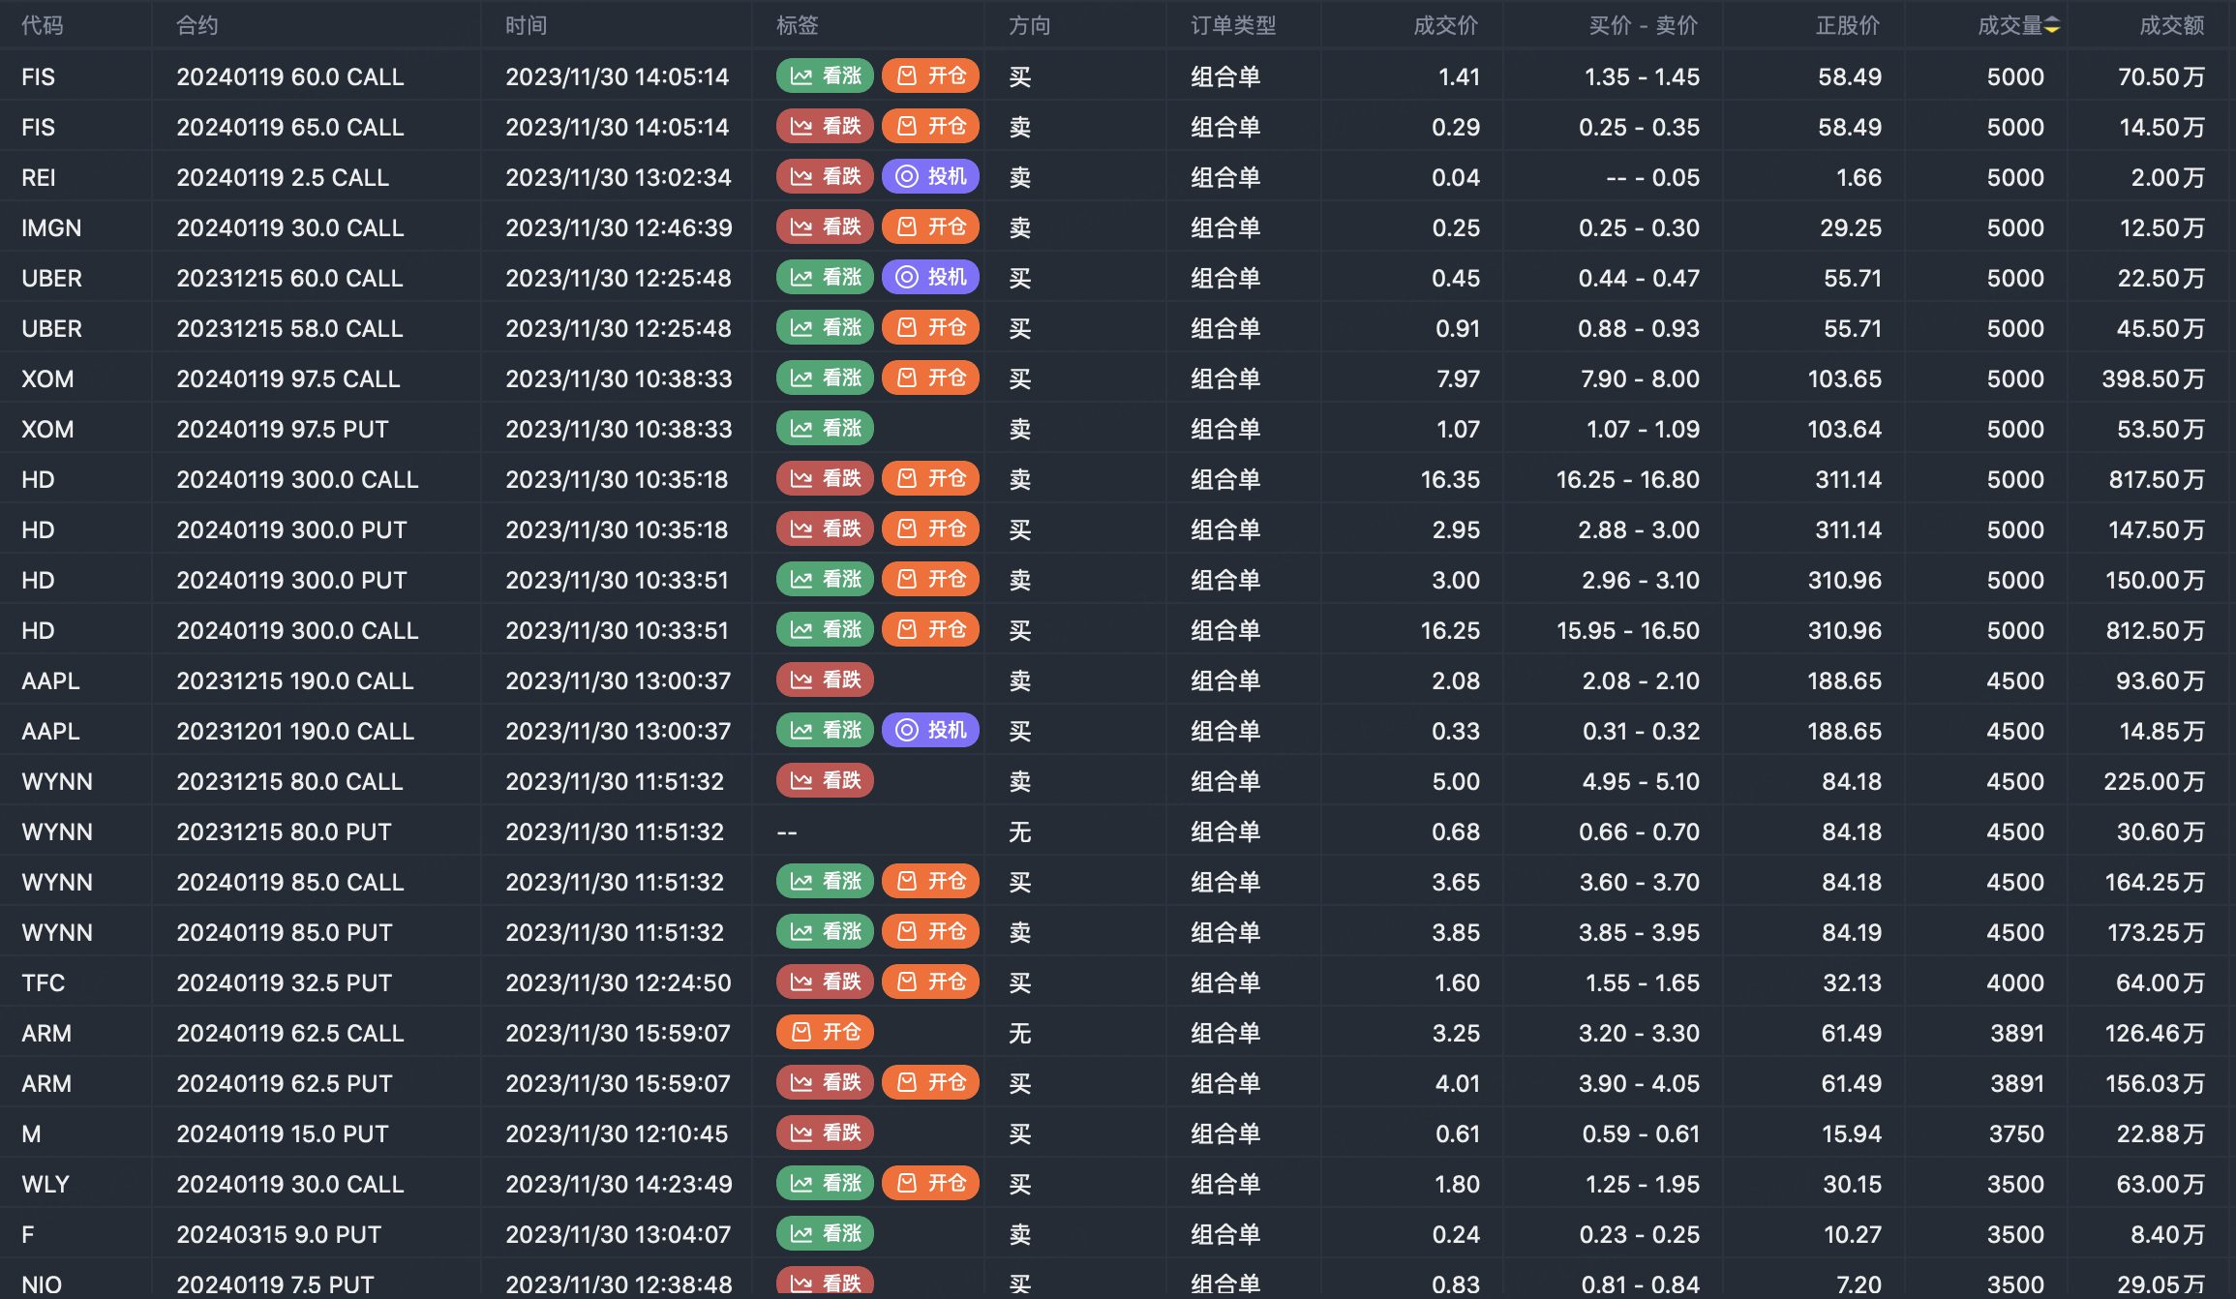Click the 成交量 sort arrow icon

(2051, 26)
